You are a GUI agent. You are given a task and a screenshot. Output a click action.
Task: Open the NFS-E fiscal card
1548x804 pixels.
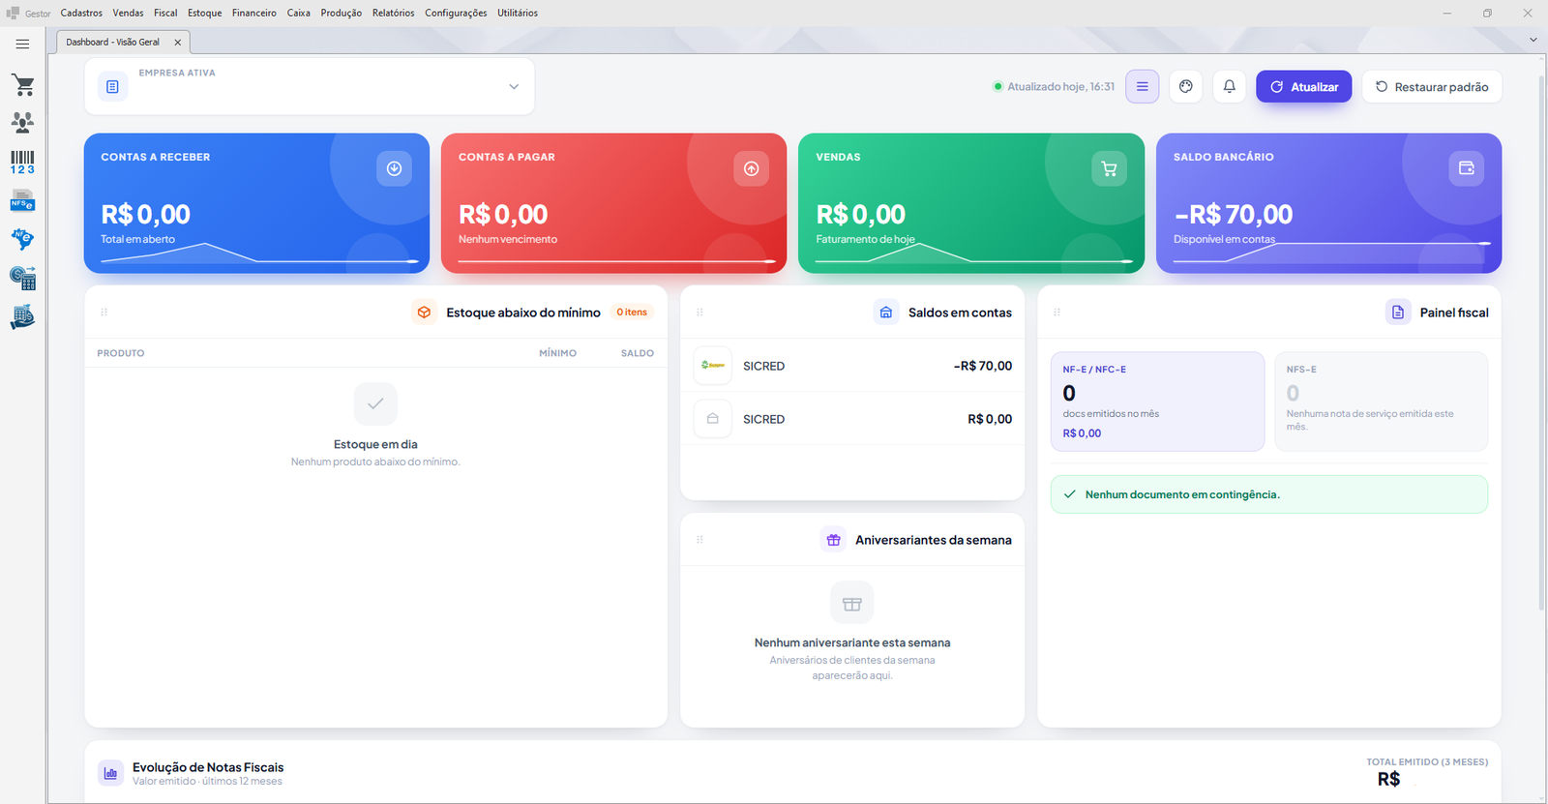point(1381,402)
